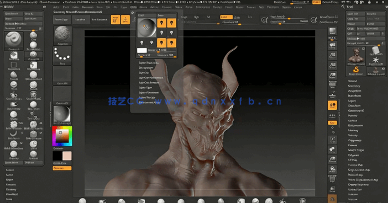Toggle the Rgb channel button
The height and width of the screenshot is (203, 388).
196,17
